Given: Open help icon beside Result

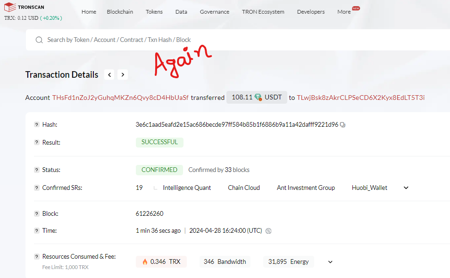Looking at the screenshot, I should [36, 142].
